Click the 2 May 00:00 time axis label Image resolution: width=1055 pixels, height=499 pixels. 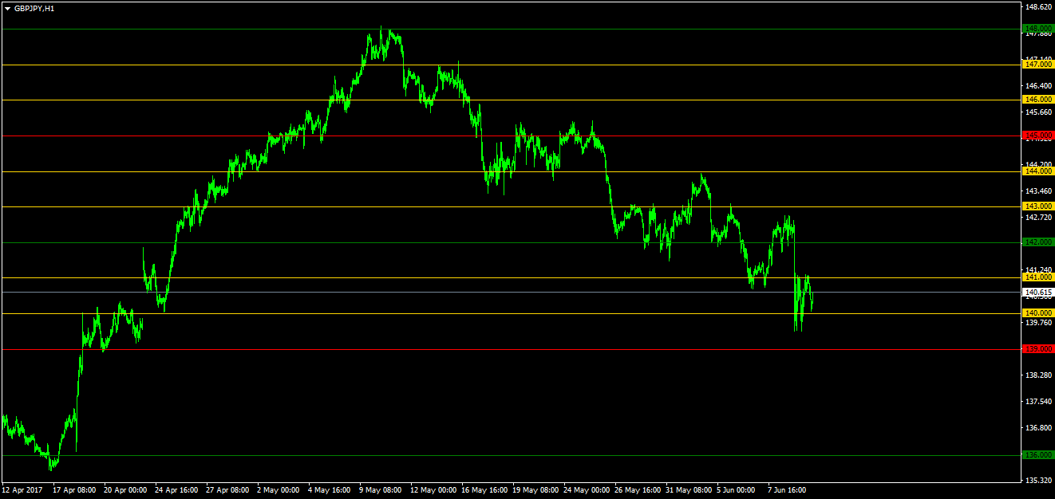279,490
